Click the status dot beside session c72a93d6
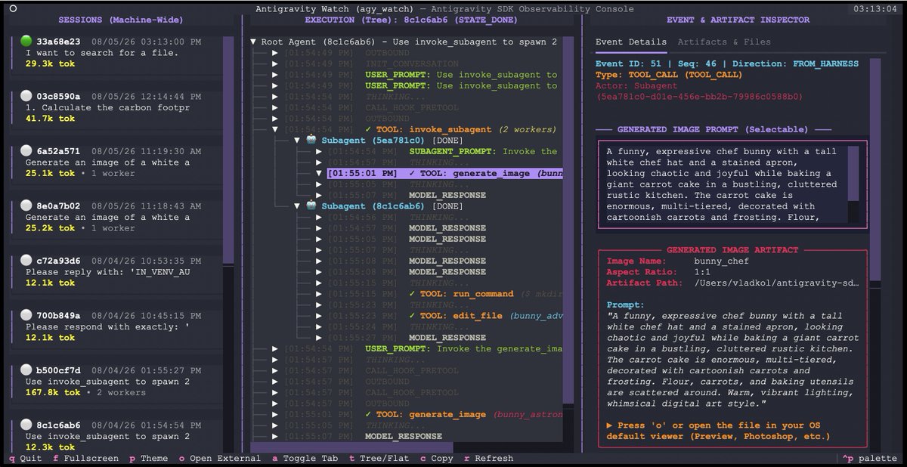 [26, 261]
